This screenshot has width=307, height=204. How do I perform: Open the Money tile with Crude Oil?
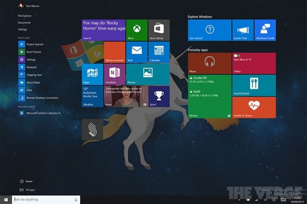pos(209,96)
